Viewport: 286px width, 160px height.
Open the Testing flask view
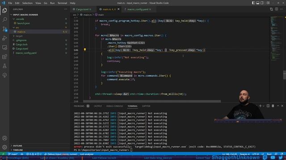4,66
